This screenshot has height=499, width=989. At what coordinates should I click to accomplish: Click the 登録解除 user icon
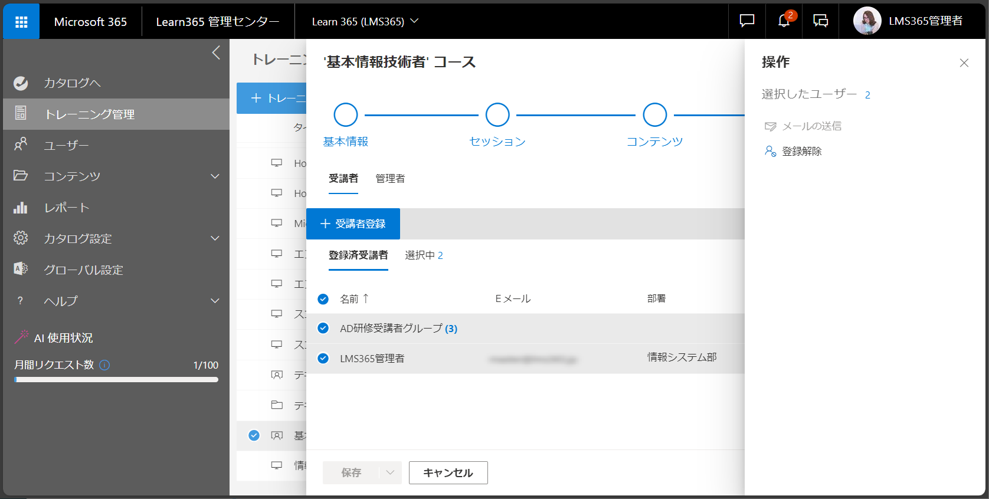[x=770, y=151]
